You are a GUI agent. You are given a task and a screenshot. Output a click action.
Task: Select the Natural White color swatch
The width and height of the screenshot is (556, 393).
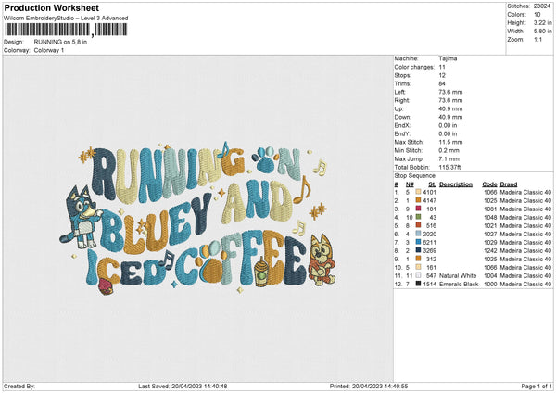tap(418, 275)
